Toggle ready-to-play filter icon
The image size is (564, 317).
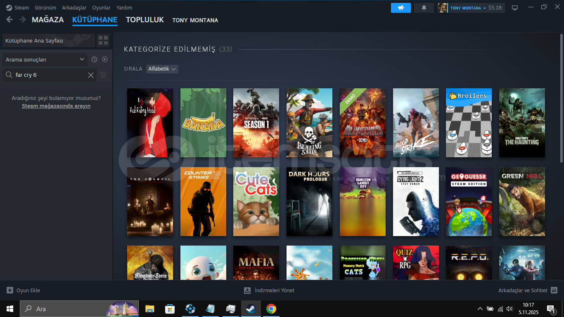point(105,59)
